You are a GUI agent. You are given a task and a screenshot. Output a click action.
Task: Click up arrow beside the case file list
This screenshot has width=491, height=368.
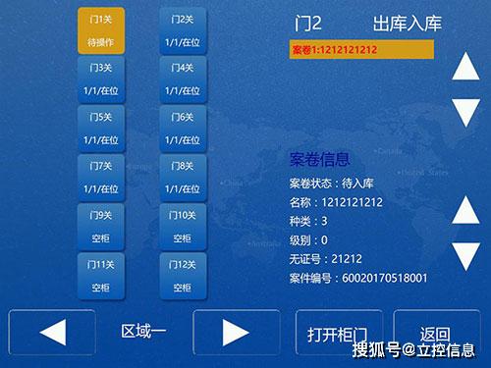[x=465, y=66]
